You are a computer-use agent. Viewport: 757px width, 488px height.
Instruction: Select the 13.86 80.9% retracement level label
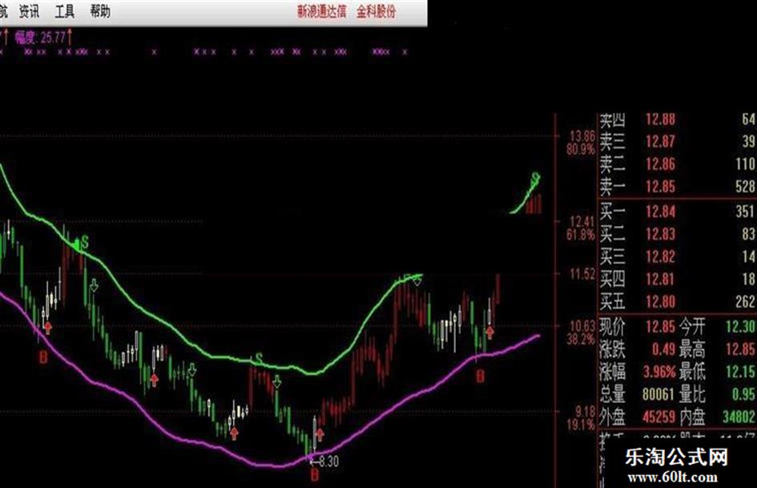click(x=582, y=143)
